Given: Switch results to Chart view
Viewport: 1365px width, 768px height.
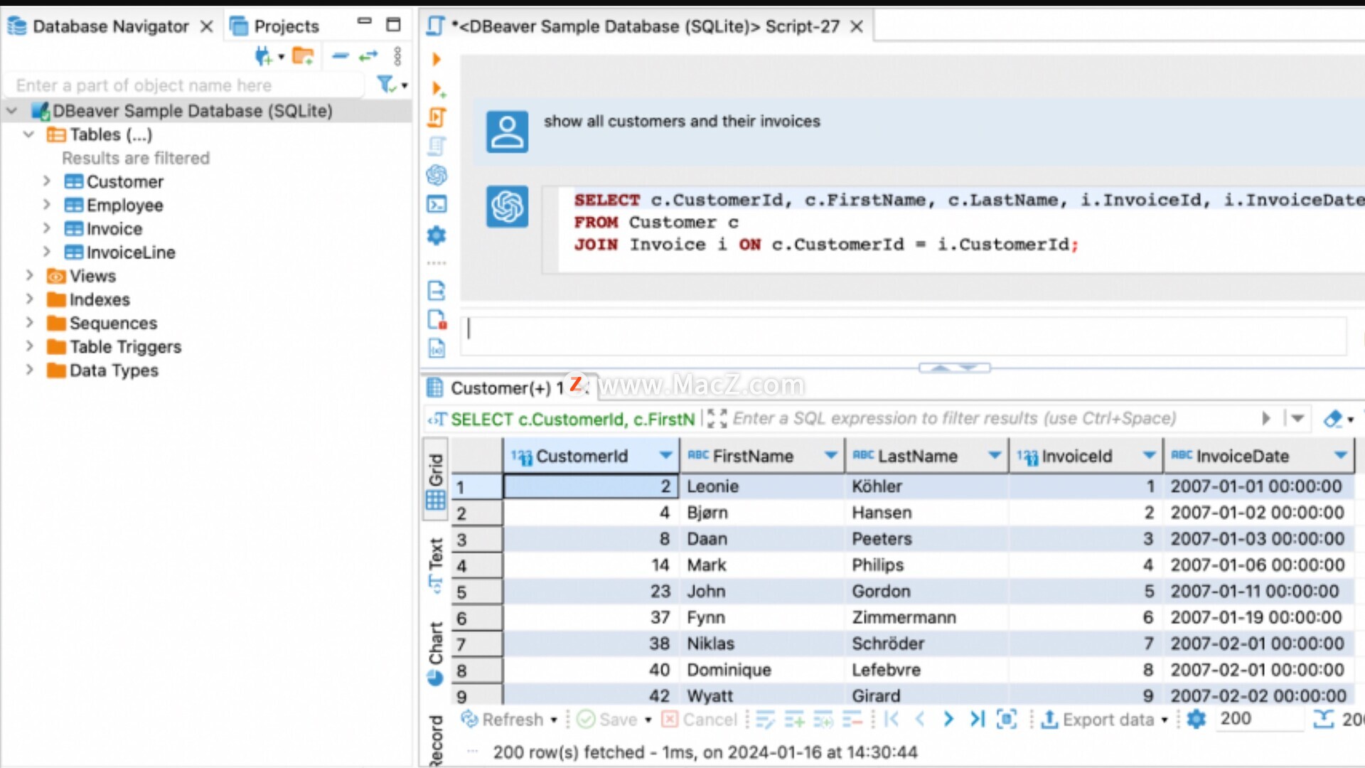Looking at the screenshot, I should point(436,654).
